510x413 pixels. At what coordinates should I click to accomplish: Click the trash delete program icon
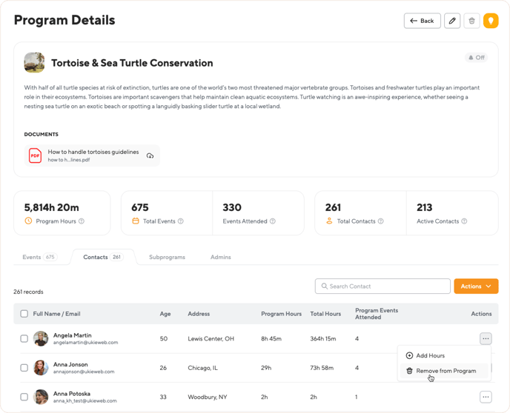[x=471, y=21]
